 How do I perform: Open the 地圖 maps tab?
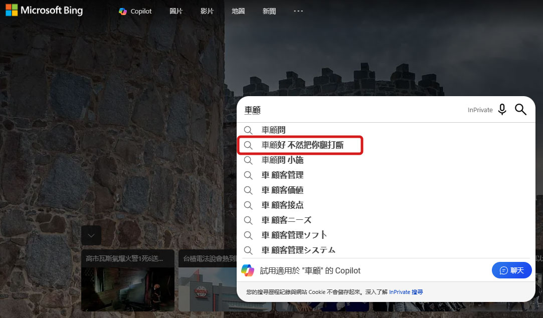[x=238, y=11]
